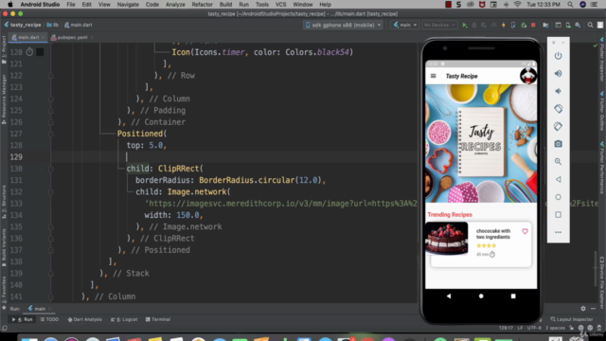Click the emulator sidebar home circle
Image resolution: width=606 pixels, height=341 pixels.
(558, 197)
